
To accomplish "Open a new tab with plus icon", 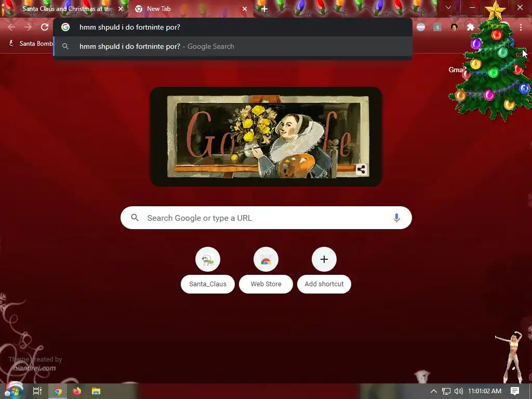I will [264, 9].
